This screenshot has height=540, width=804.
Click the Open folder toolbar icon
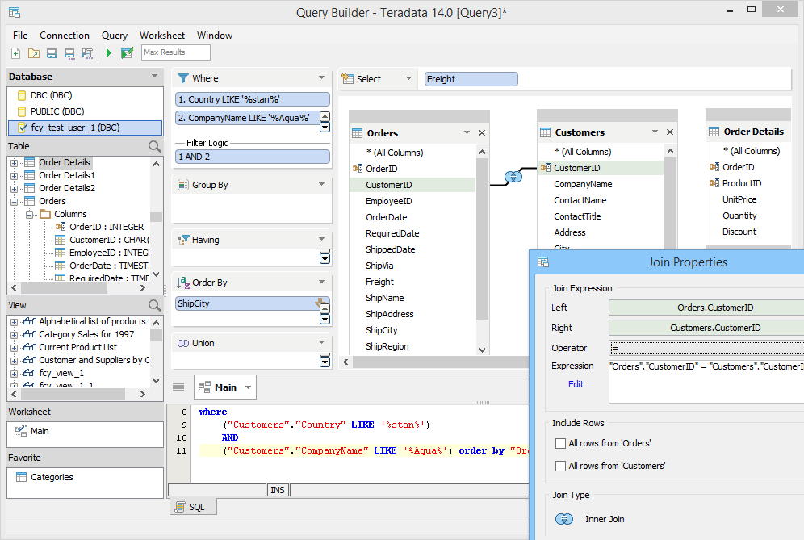pos(34,52)
